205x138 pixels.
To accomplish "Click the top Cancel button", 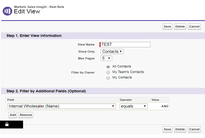I will click(x=194, y=27).
